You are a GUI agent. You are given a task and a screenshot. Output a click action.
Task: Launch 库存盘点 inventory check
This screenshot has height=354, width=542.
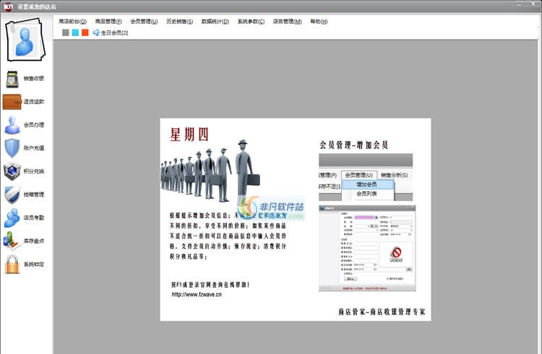point(12,241)
